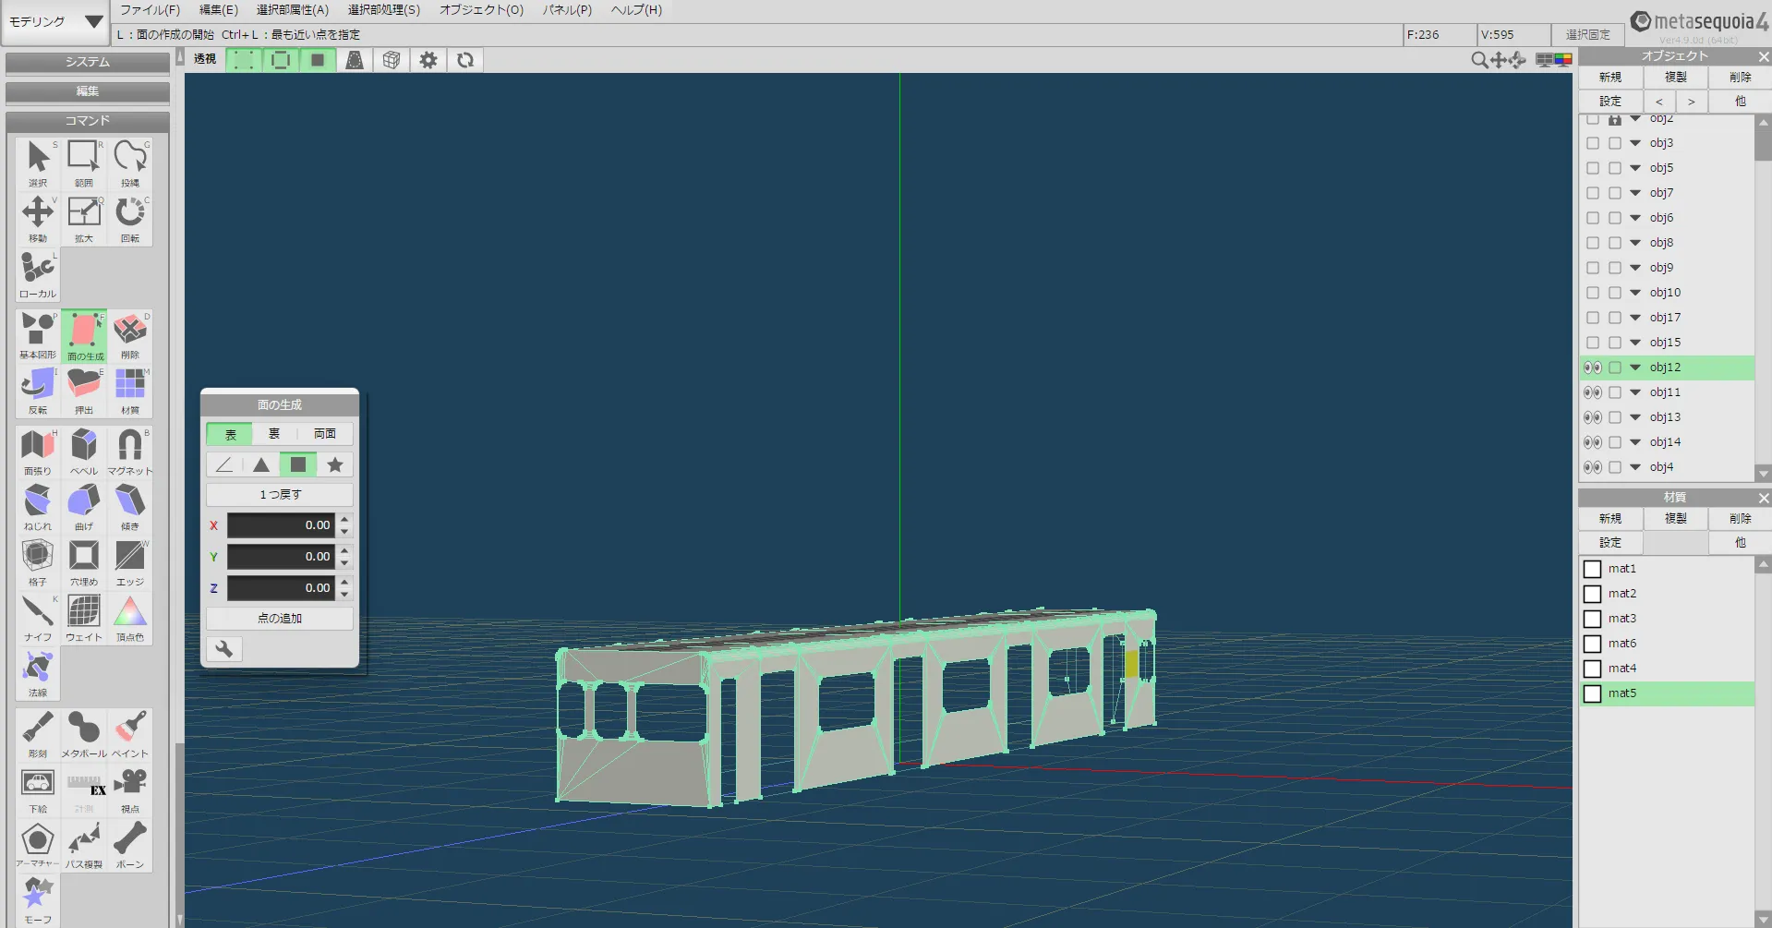Open the Paint (ペイント) tool
Image resolution: width=1772 pixels, height=928 pixels.
point(129,733)
